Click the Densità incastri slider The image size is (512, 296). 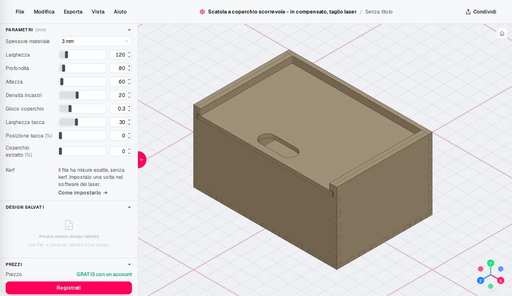click(82, 95)
